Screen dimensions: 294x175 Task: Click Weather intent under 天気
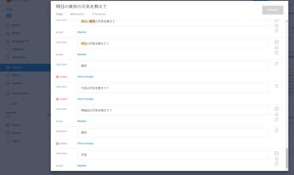[82, 166]
